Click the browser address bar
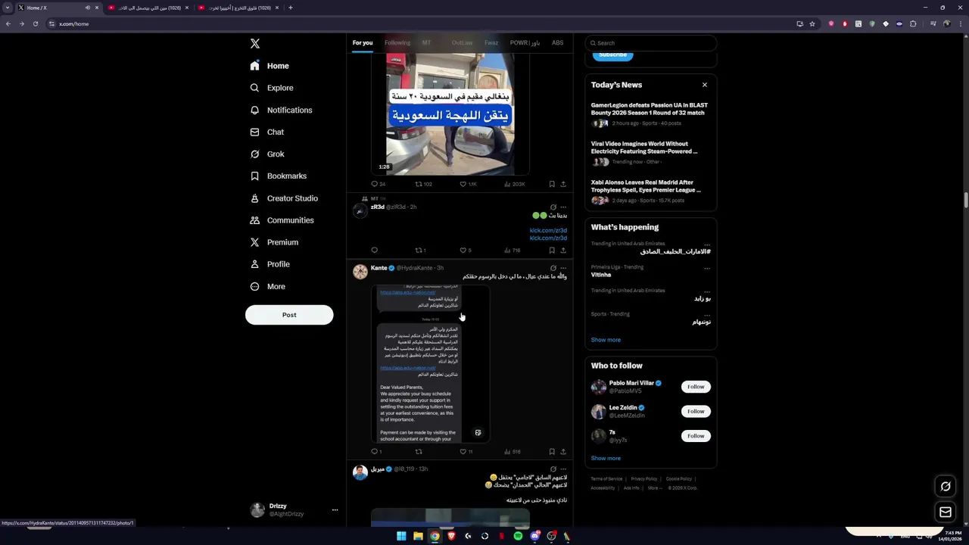Viewport: 969px width, 545px height. (424, 23)
